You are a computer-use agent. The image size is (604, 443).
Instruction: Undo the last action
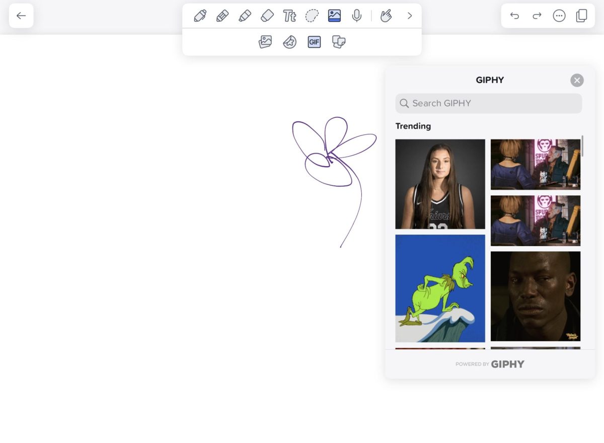[x=514, y=16]
